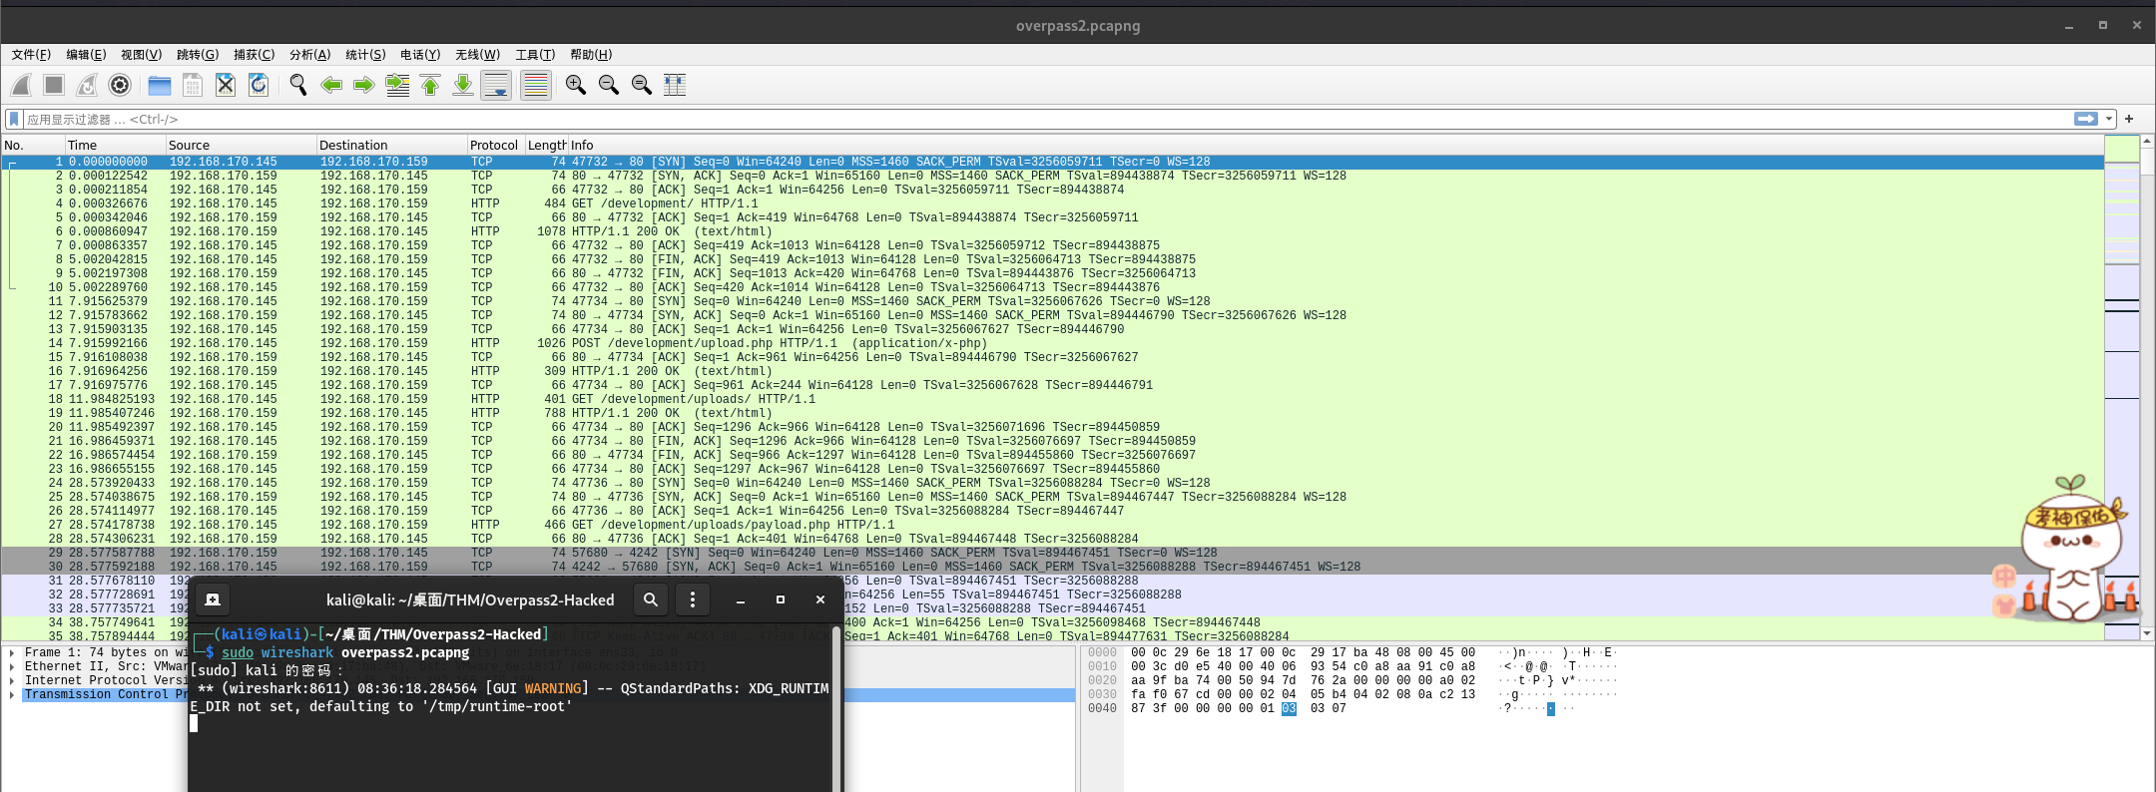Sort packets by No. column
This screenshot has height=792, width=2156.
point(33,146)
